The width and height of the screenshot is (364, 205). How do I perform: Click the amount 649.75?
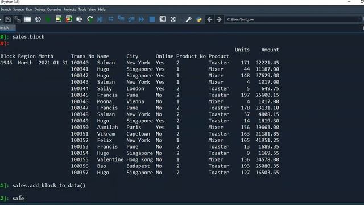[270, 89]
